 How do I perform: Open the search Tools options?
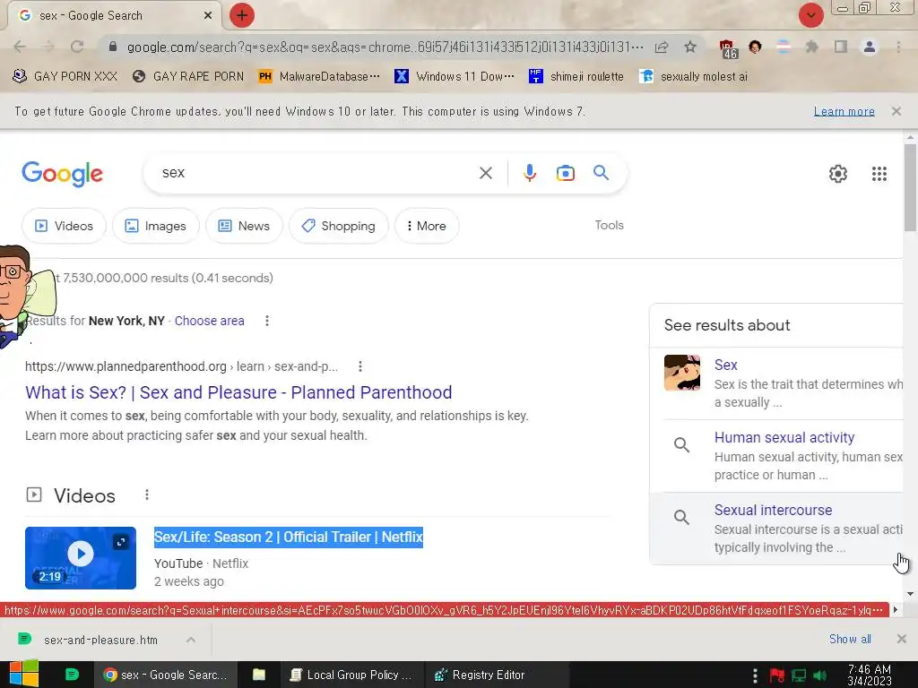(x=609, y=225)
